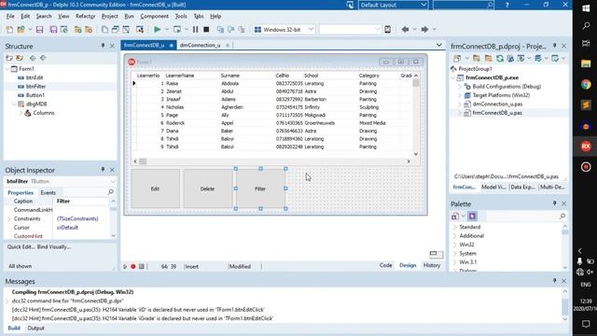
Task: Click the Bind Visually... link
Action: tap(54, 246)
